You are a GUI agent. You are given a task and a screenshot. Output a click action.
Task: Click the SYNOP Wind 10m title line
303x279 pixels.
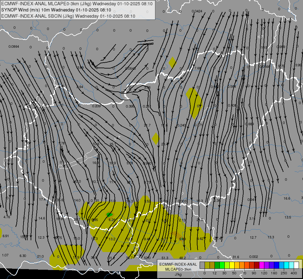pos(56,10)
